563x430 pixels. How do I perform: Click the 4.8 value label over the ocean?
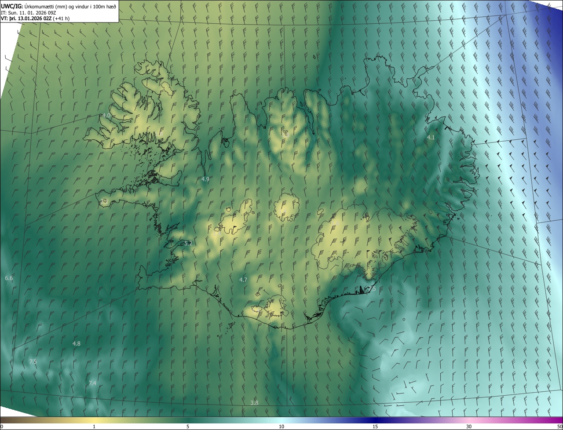[x=77, y=343]
